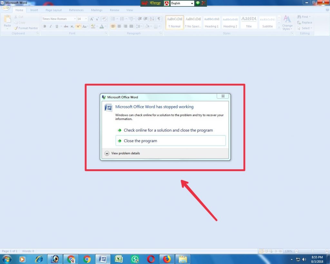Click the Text Highlight Color icon

[x=92, y=26]
